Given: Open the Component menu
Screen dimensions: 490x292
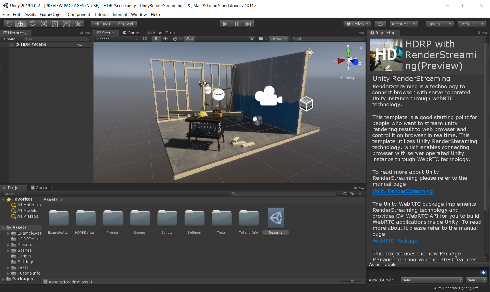Looking at the screenshot, I should pos(79,15).
